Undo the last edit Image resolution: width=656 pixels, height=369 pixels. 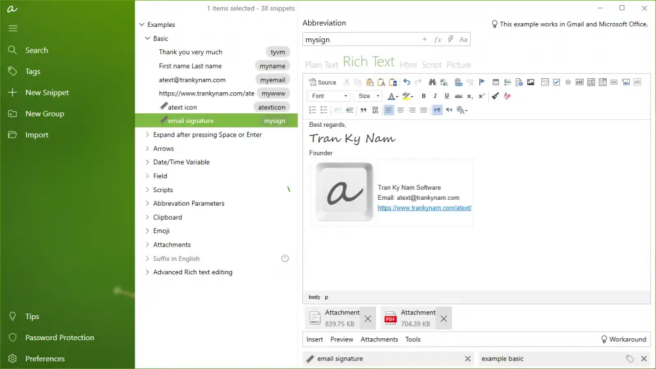[x=407, y=83]
